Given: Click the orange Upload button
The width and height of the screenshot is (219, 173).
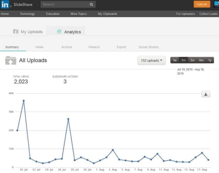Looking at the screenshot, I should click(202, 4).
